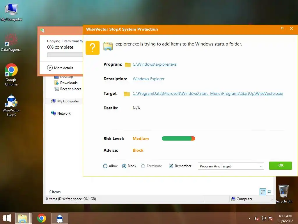Click the Risk Level meter bar
This screenshot has width=298, height=224.
click(178, 139)
